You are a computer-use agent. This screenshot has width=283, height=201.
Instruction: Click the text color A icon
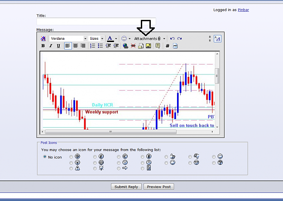tap(110, 39)
